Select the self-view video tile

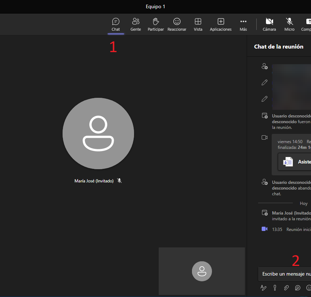(202, 271)
